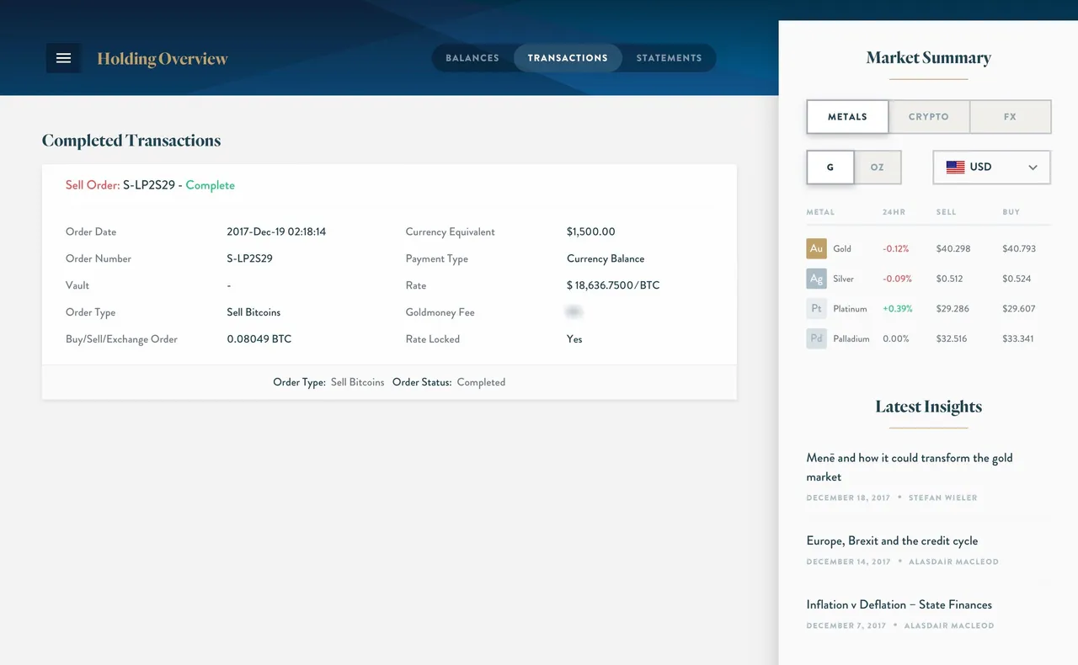Viewport: 1078px width, 665px height.
Task: Click the green Complete status
Action: (210, 185)
